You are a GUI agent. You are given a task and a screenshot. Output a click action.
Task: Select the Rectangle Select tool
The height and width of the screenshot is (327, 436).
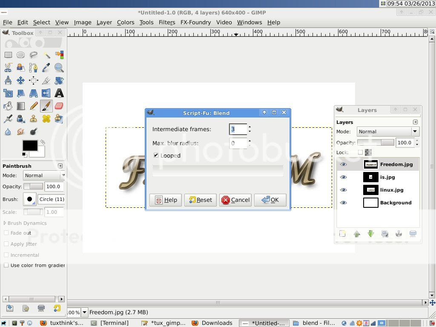point(8,55)
